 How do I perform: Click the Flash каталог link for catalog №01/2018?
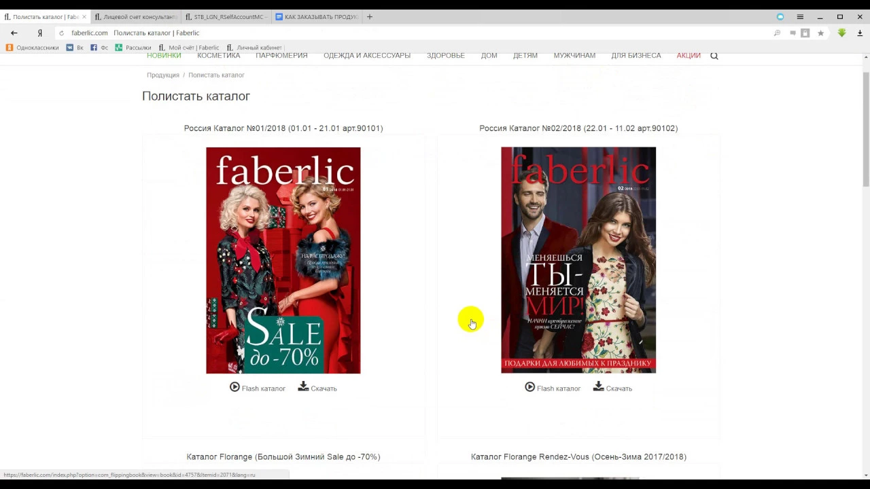coord(263,388)
